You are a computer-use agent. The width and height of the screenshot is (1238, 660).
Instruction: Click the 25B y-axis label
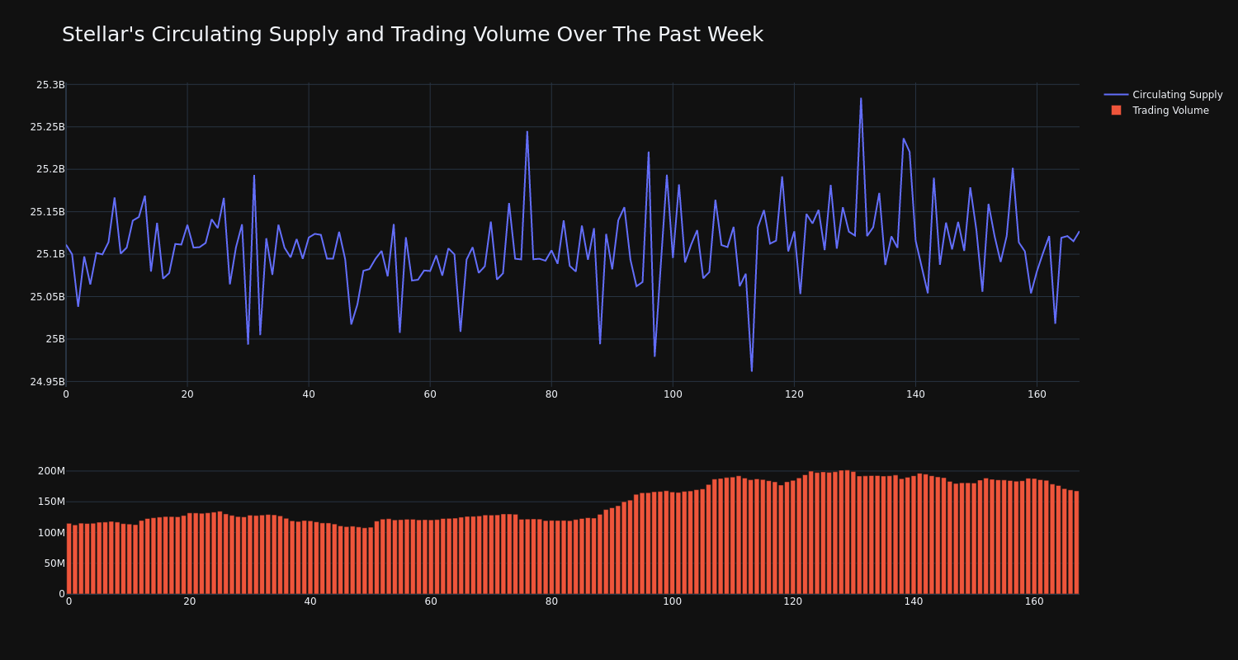[54, 339]
